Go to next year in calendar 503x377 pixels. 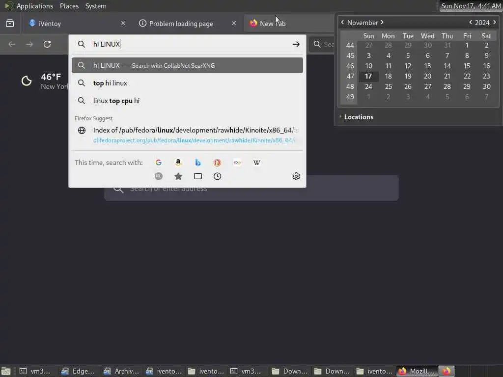click(495, 23)
